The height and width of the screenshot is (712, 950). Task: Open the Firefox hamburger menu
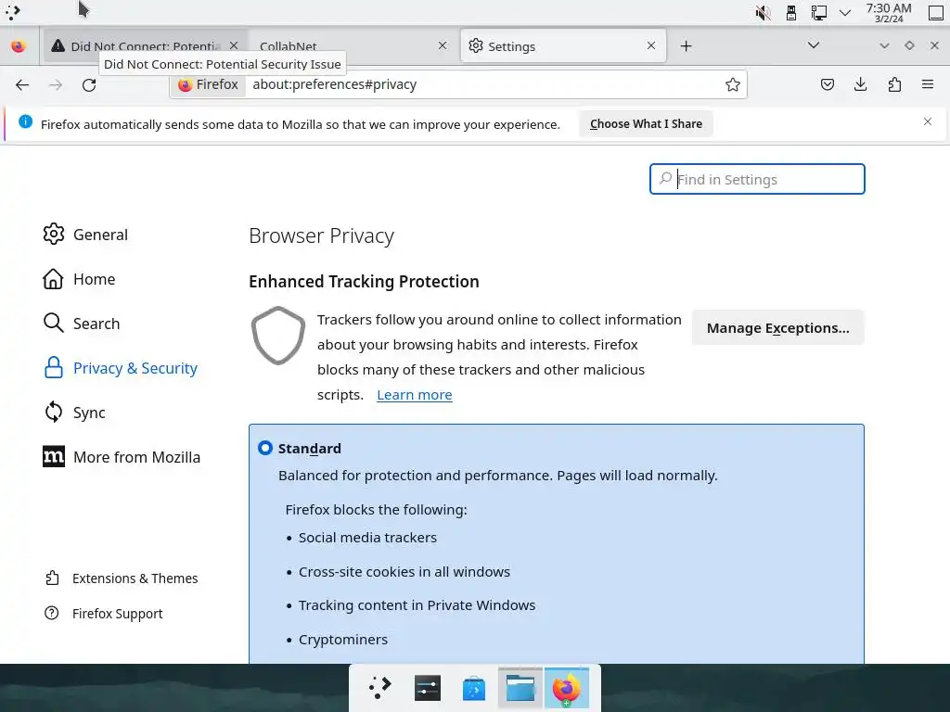(928, 84)
